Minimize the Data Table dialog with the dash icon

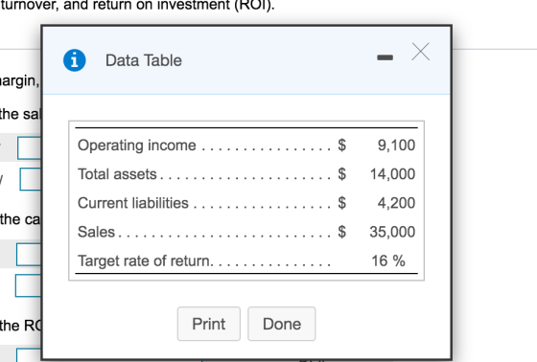pyautogui.click(x=385, y=57)
